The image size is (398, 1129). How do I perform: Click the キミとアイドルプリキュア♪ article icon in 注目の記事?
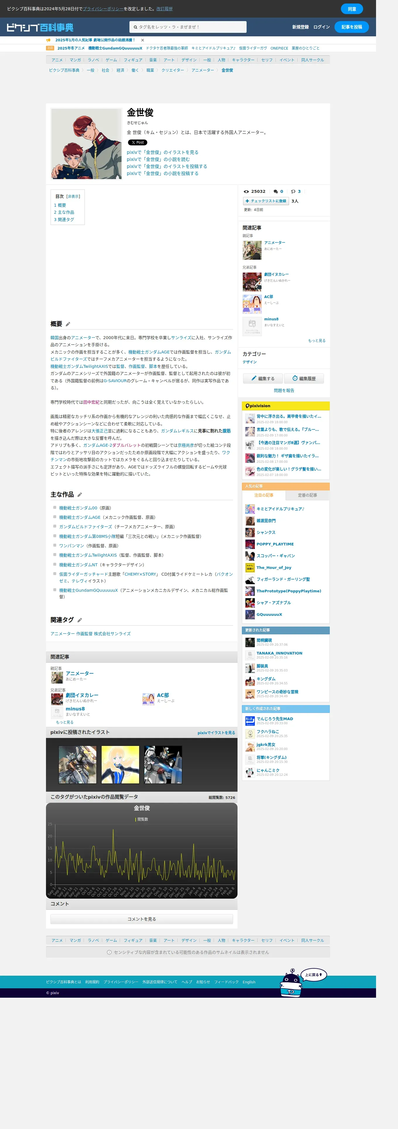(x=250, y=509)
